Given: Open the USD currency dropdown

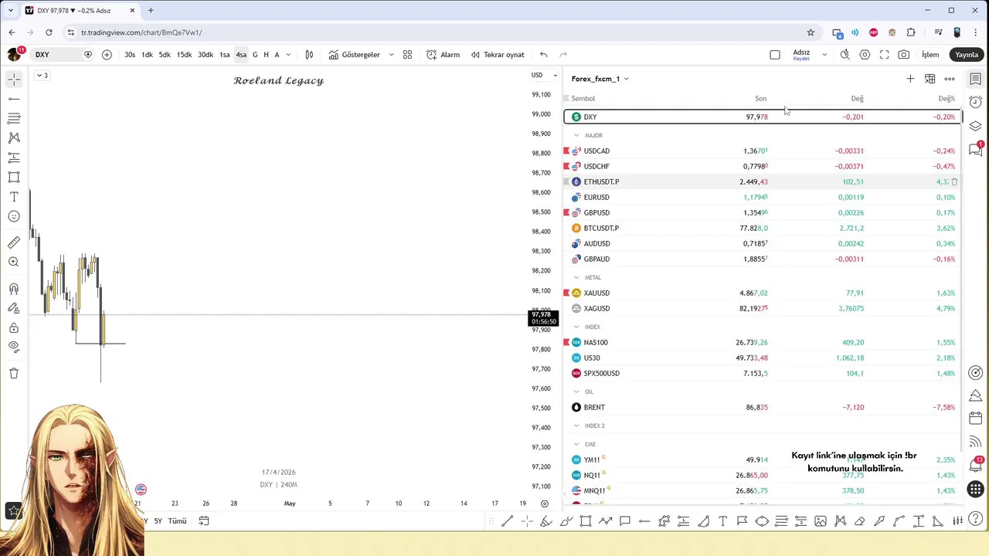Looking at the screenshot, I should [544, 75].
